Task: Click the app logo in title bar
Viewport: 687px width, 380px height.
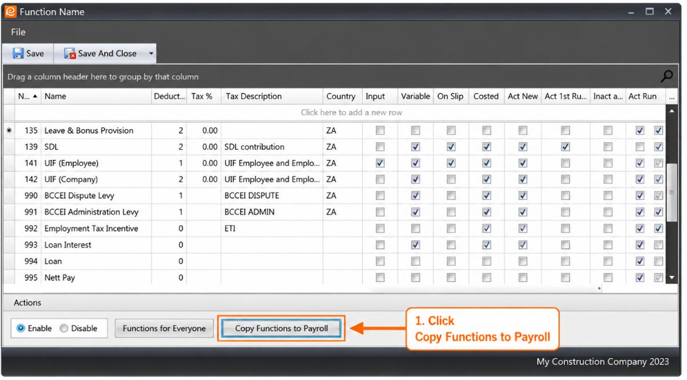Action: tap(10, 12)
